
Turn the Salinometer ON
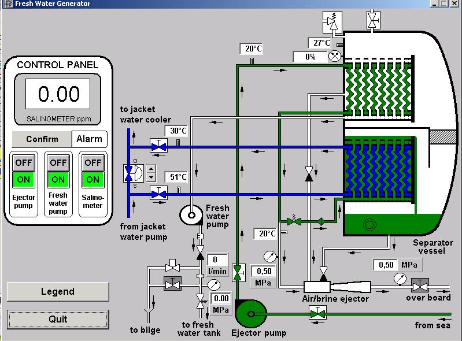click(x=93, y=179)
